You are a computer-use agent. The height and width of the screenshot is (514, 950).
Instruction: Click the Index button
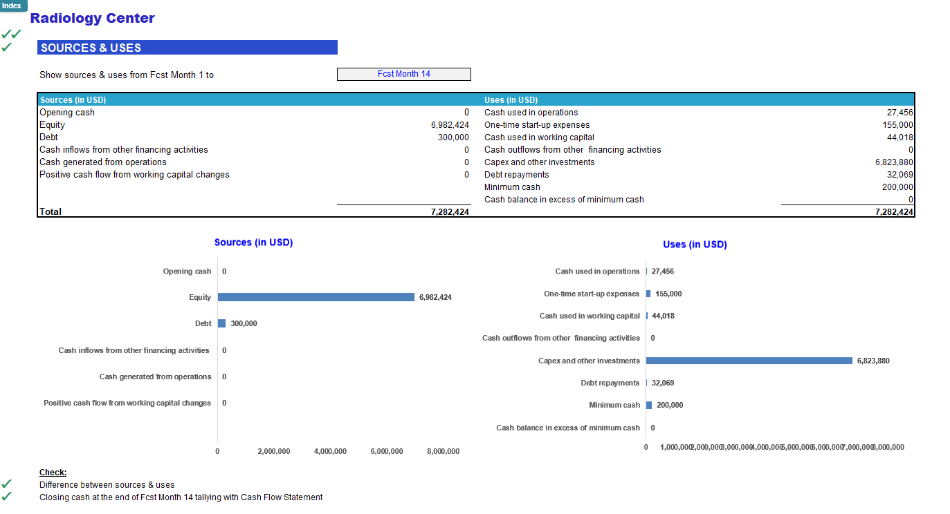[x=13, y=6]
